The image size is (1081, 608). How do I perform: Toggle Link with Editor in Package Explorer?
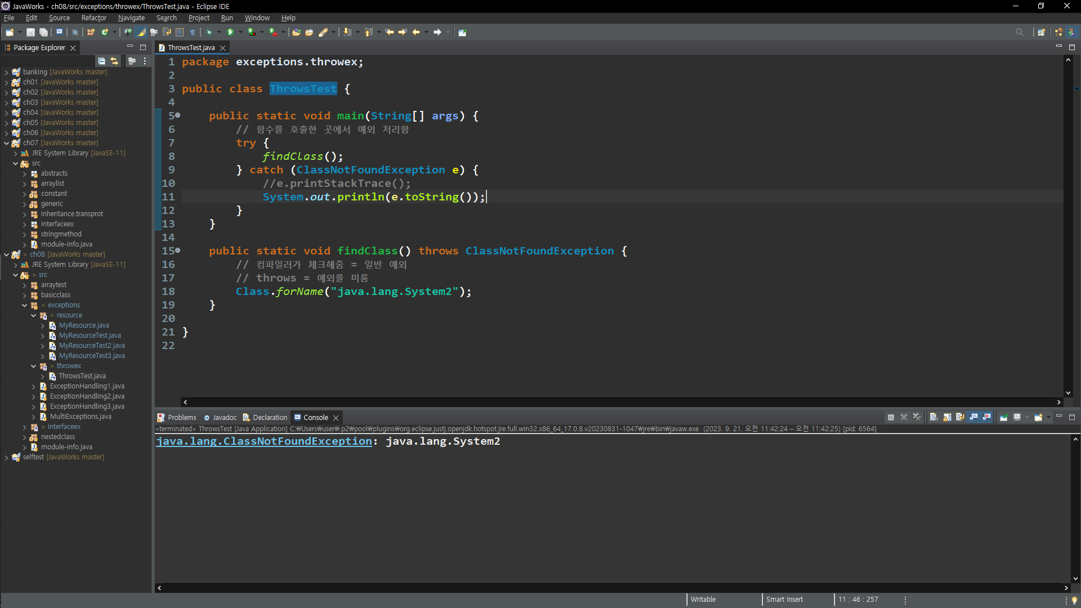point(114,61)
